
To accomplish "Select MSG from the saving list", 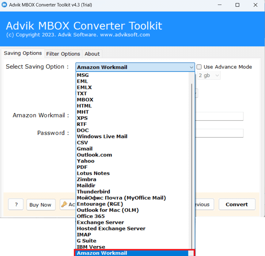I will tap(132, 75).
